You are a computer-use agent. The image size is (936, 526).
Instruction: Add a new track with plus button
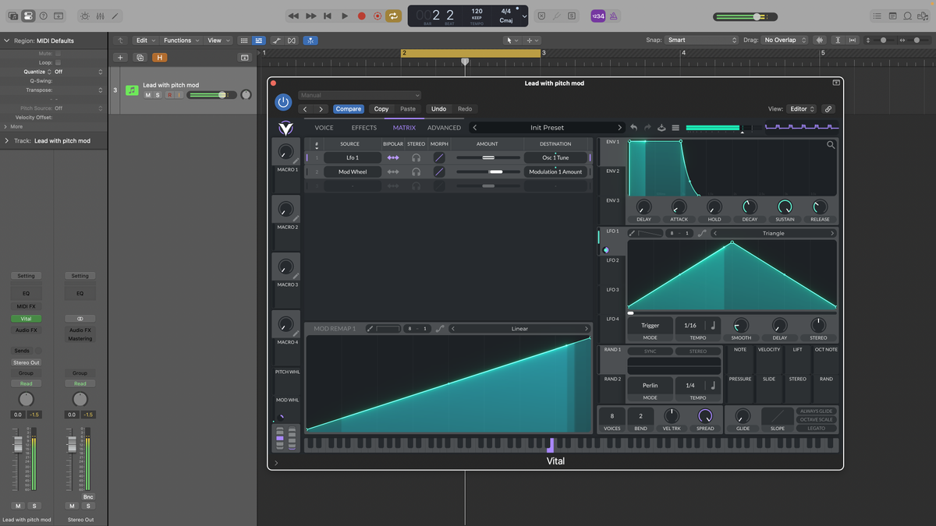pos(120,58)
